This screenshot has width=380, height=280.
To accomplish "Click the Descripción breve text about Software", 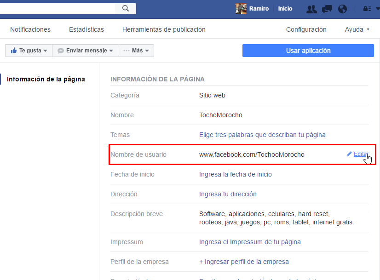I will (276, 218).
